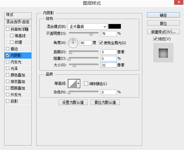Uncheck the 内阴影 checkbox
The width and height of the screenshot is (184, 150).
coord(8,55)
